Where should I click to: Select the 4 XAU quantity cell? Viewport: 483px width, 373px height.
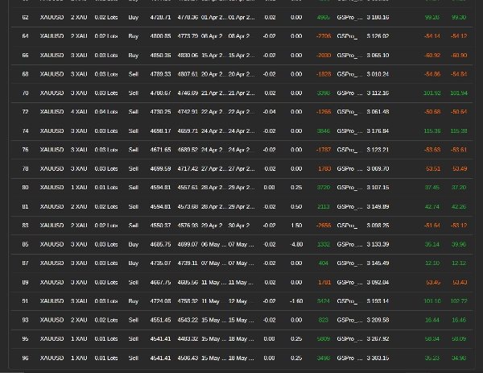click(x=79, y=112)
